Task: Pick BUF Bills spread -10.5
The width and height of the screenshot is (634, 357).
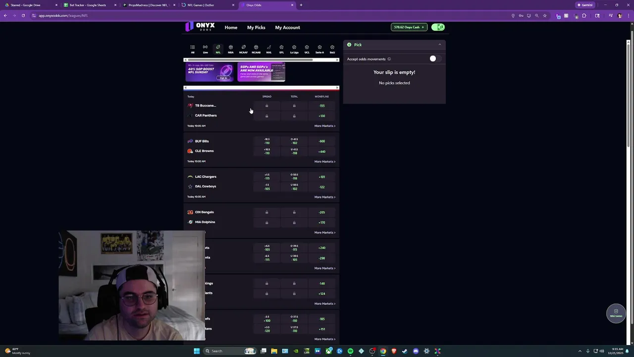Action: click(x=267, y=141)
